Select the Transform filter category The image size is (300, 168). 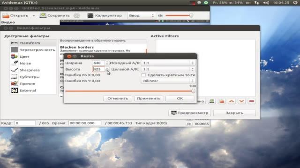point(33,43)
